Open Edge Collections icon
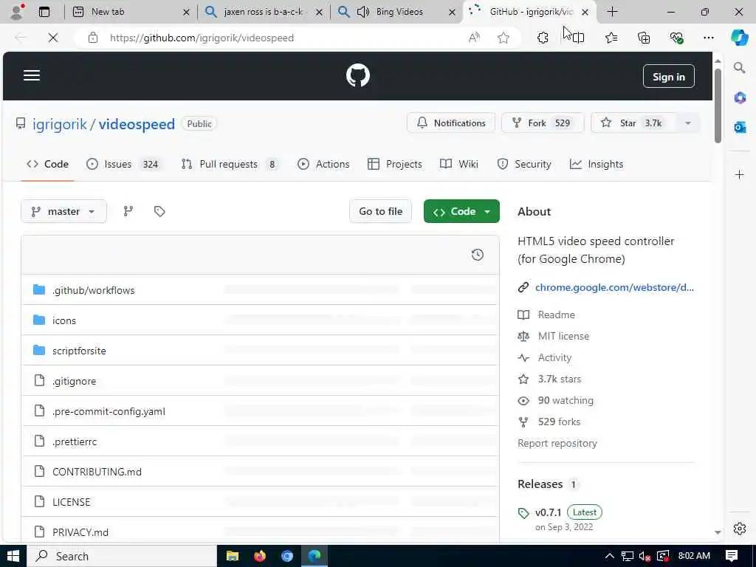 pyautogui.click(x=644, y=38)
